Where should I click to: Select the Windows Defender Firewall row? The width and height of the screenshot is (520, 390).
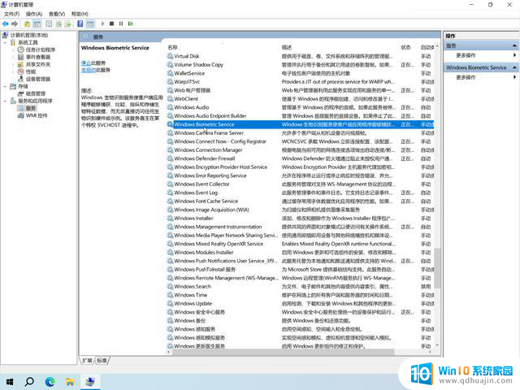300,158
